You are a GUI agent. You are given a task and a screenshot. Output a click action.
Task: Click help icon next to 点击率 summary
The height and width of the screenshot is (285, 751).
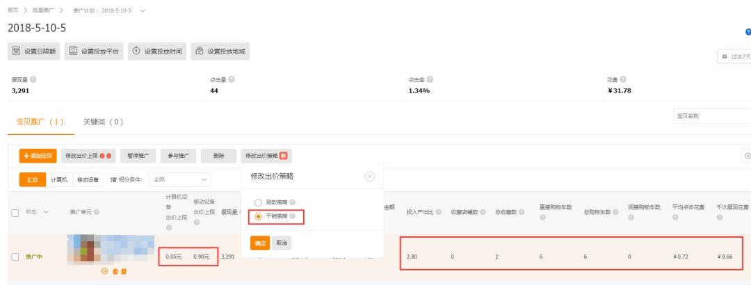pos(430,79)
